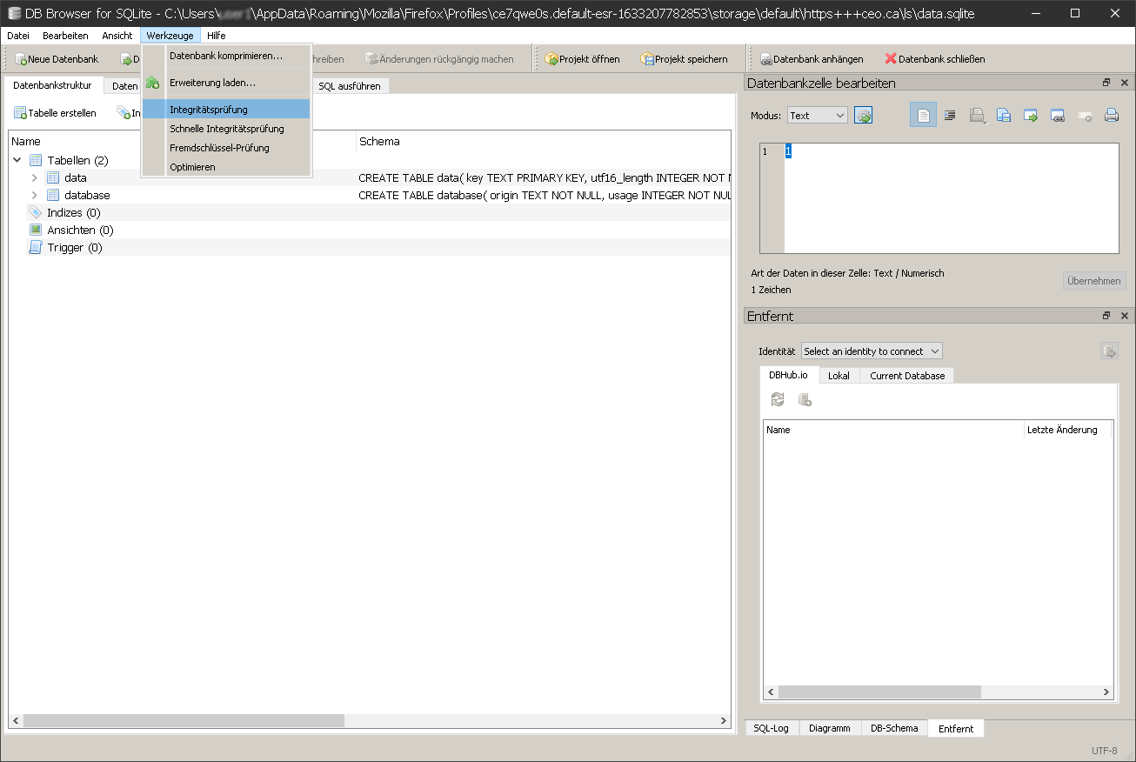The width and height of the screenshot is (1136, 762).
Task: Click Projekt öffnen in toolbar
Action: pyautogui.click(x=582, y=59)
